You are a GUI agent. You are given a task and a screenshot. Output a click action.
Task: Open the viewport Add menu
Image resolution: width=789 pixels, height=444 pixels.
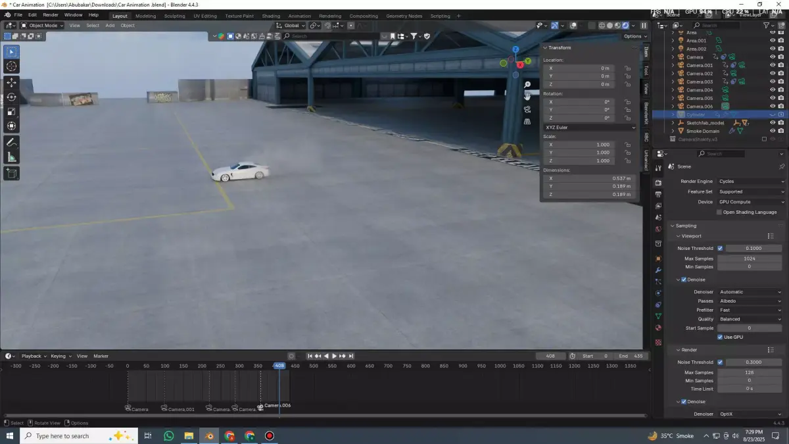[110, 26]
